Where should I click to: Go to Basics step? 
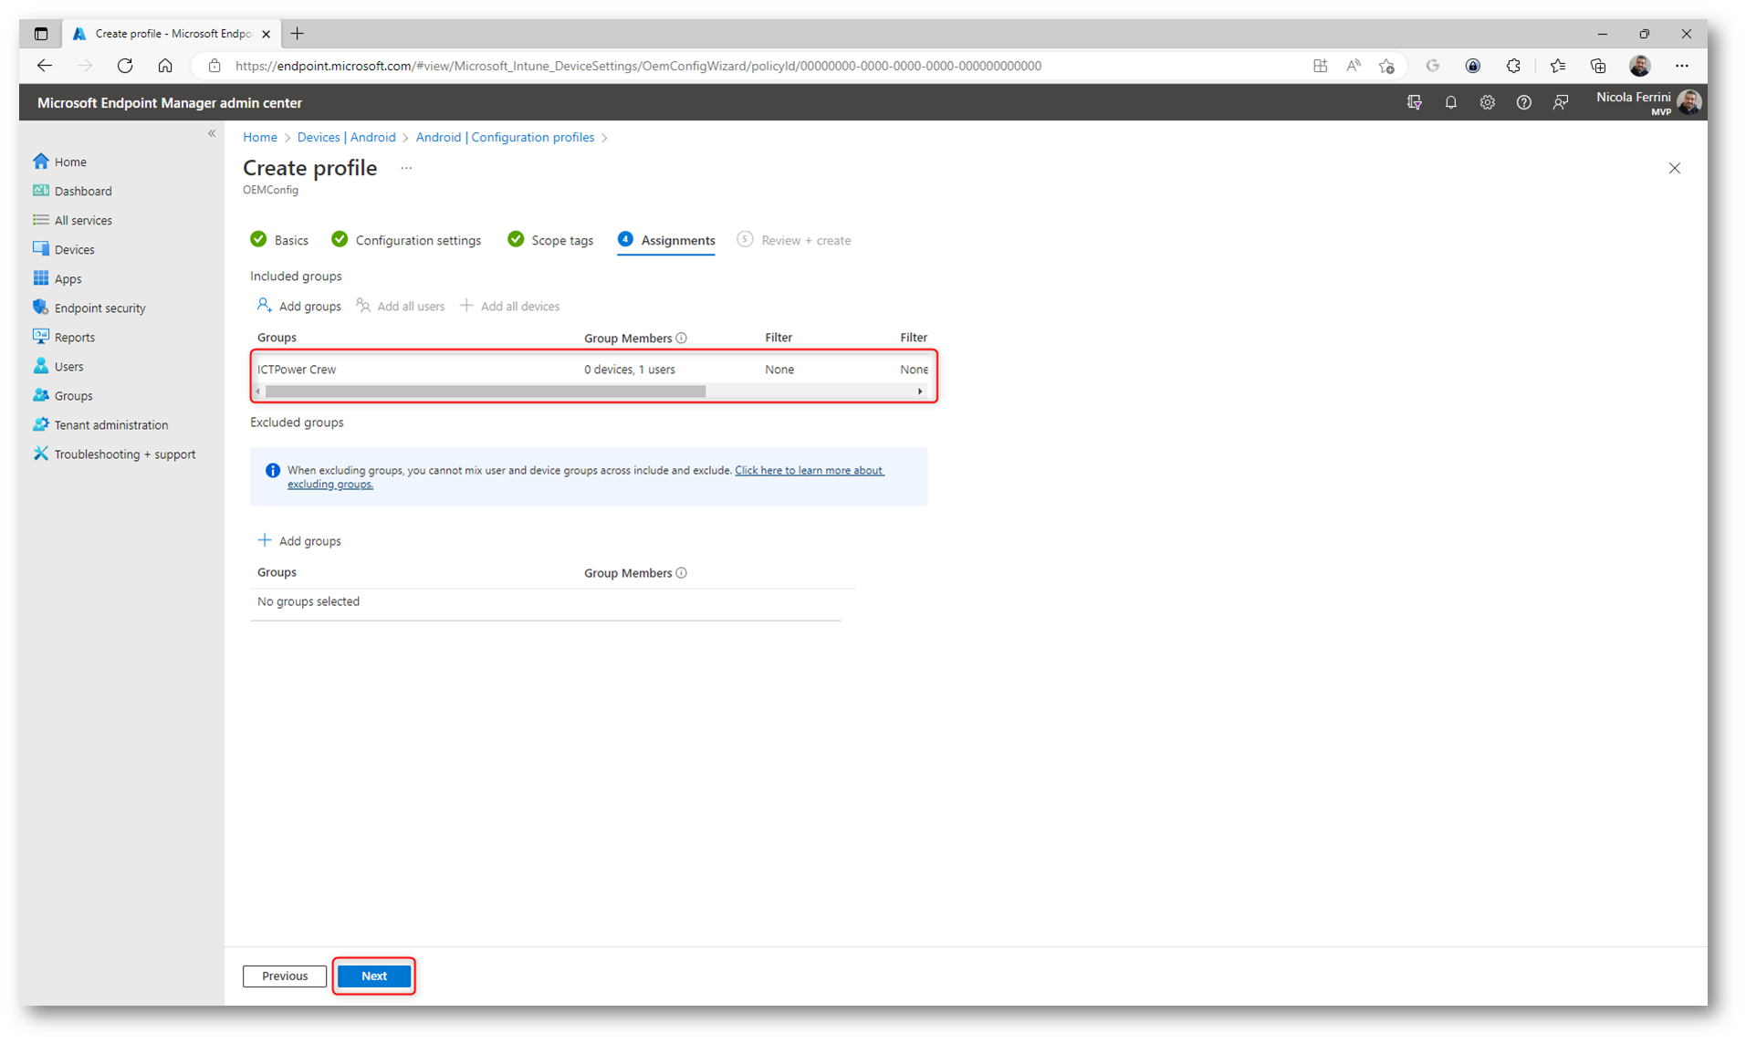click(279, 240)
